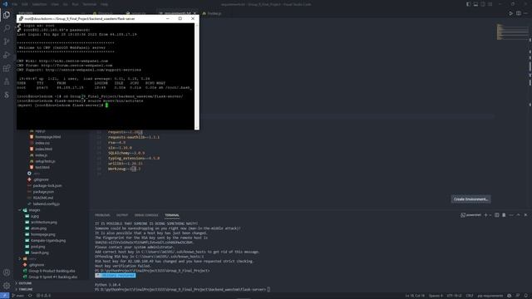
Task: Kill the terminal with the trash icon
Action: click(504, 215)
